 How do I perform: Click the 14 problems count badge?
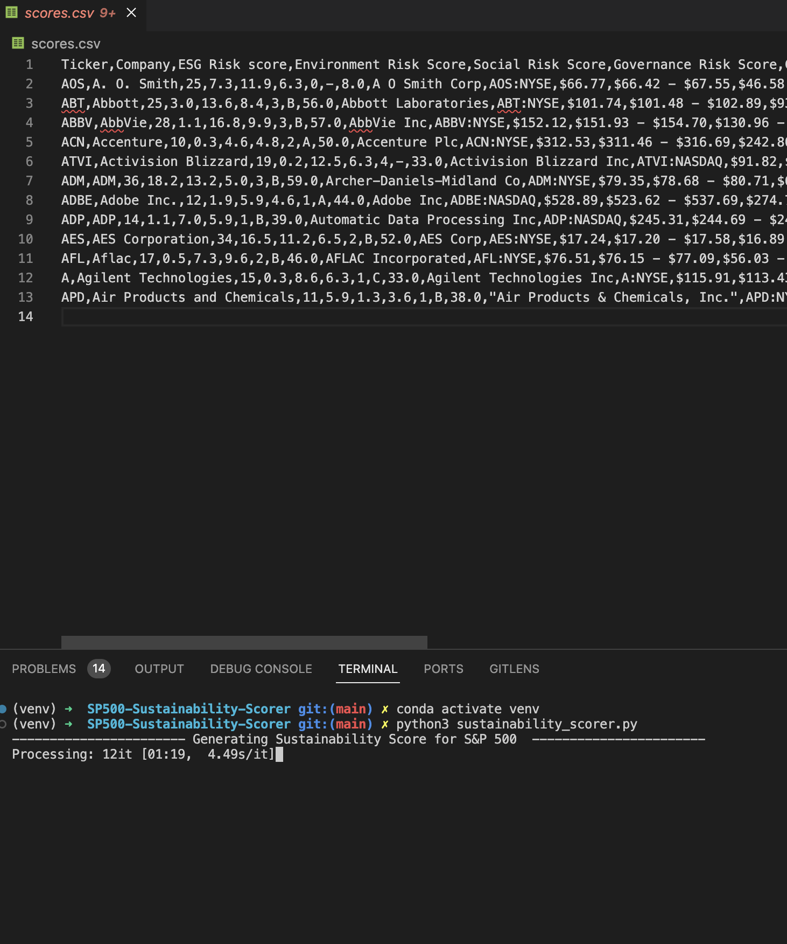(x=99, y=669)
